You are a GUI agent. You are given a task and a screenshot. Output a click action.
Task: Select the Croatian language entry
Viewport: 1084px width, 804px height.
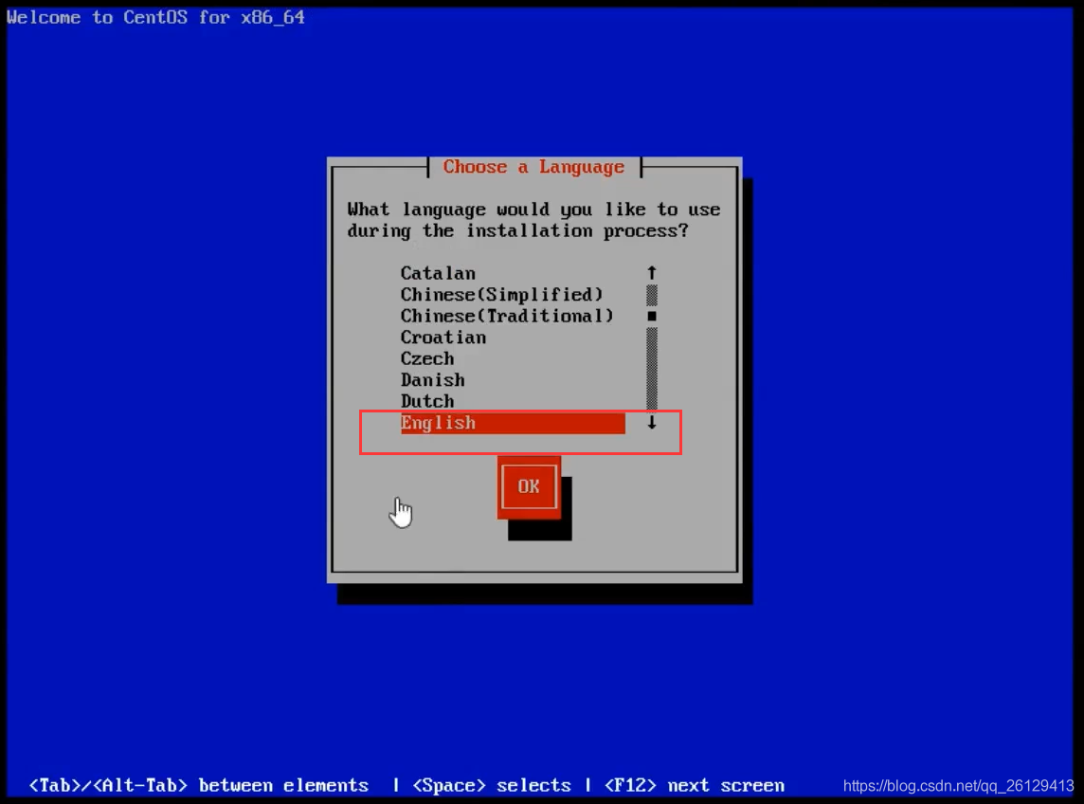click(443, 338)
